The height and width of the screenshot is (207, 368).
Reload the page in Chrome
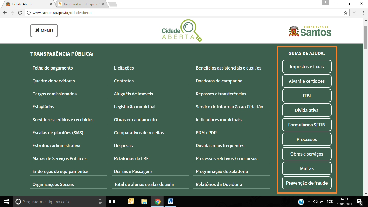[20, 13]
